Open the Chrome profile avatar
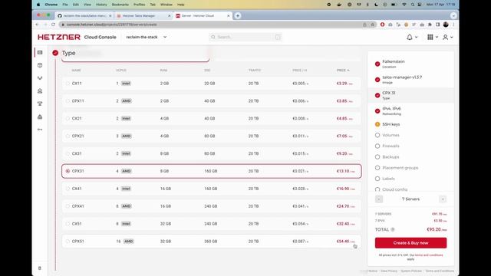This screenshot has width=491, height=276. tap(446, 25)
